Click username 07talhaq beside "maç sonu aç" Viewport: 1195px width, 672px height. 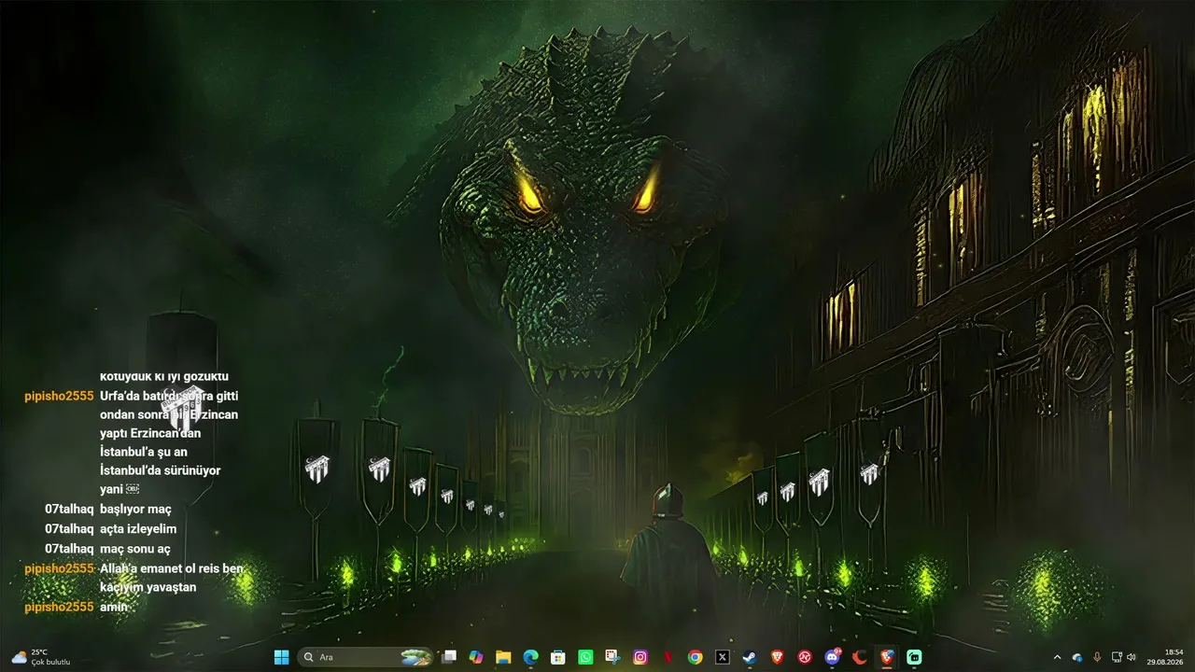(69, 549)
